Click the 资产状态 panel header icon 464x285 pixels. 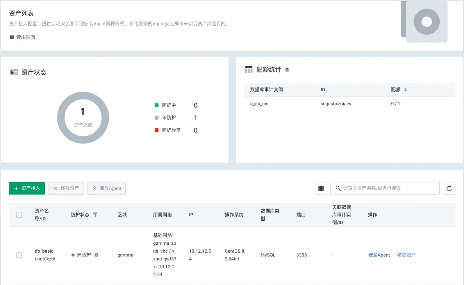point(14,72)
